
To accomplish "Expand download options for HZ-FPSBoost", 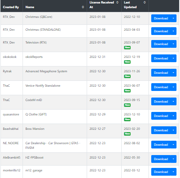I will tap(173, 159).
